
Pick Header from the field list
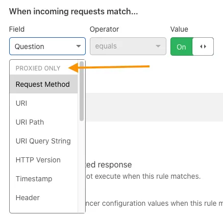pos(44,198)
